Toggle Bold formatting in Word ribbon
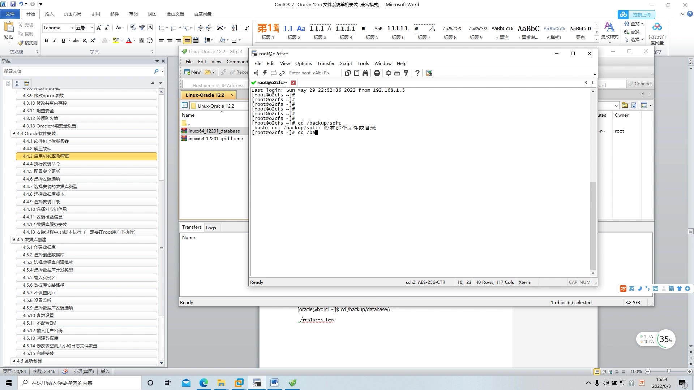Viewport: 694px width, 390px height. (46, 40)
